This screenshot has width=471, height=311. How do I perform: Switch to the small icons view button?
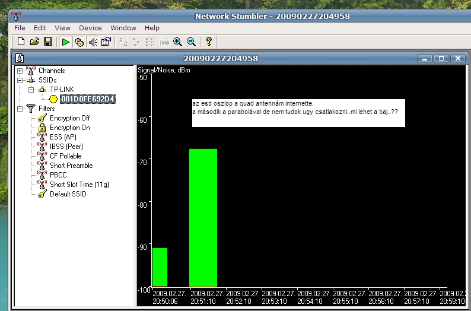136,42
